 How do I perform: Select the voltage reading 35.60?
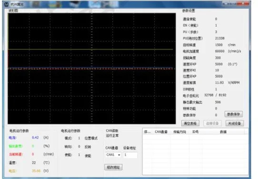(36, 171)
